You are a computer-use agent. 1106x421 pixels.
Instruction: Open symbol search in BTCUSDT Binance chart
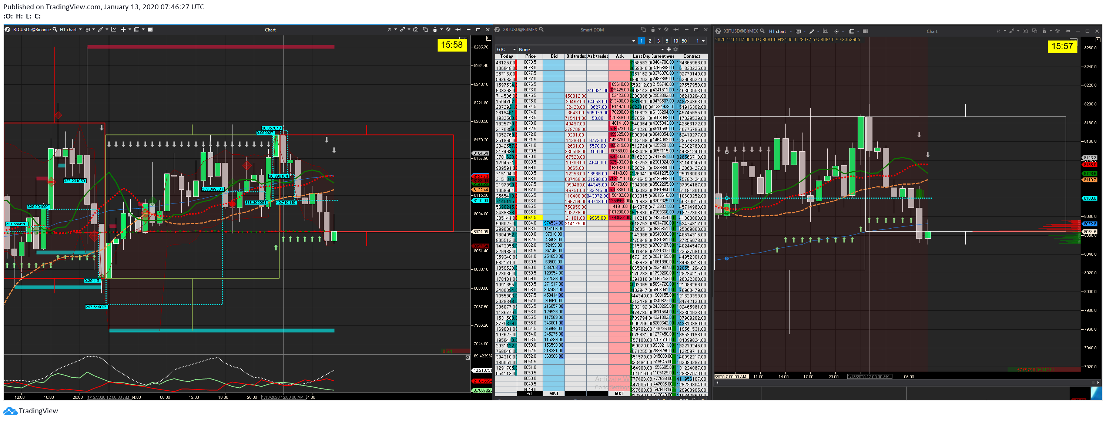(55, 30)
